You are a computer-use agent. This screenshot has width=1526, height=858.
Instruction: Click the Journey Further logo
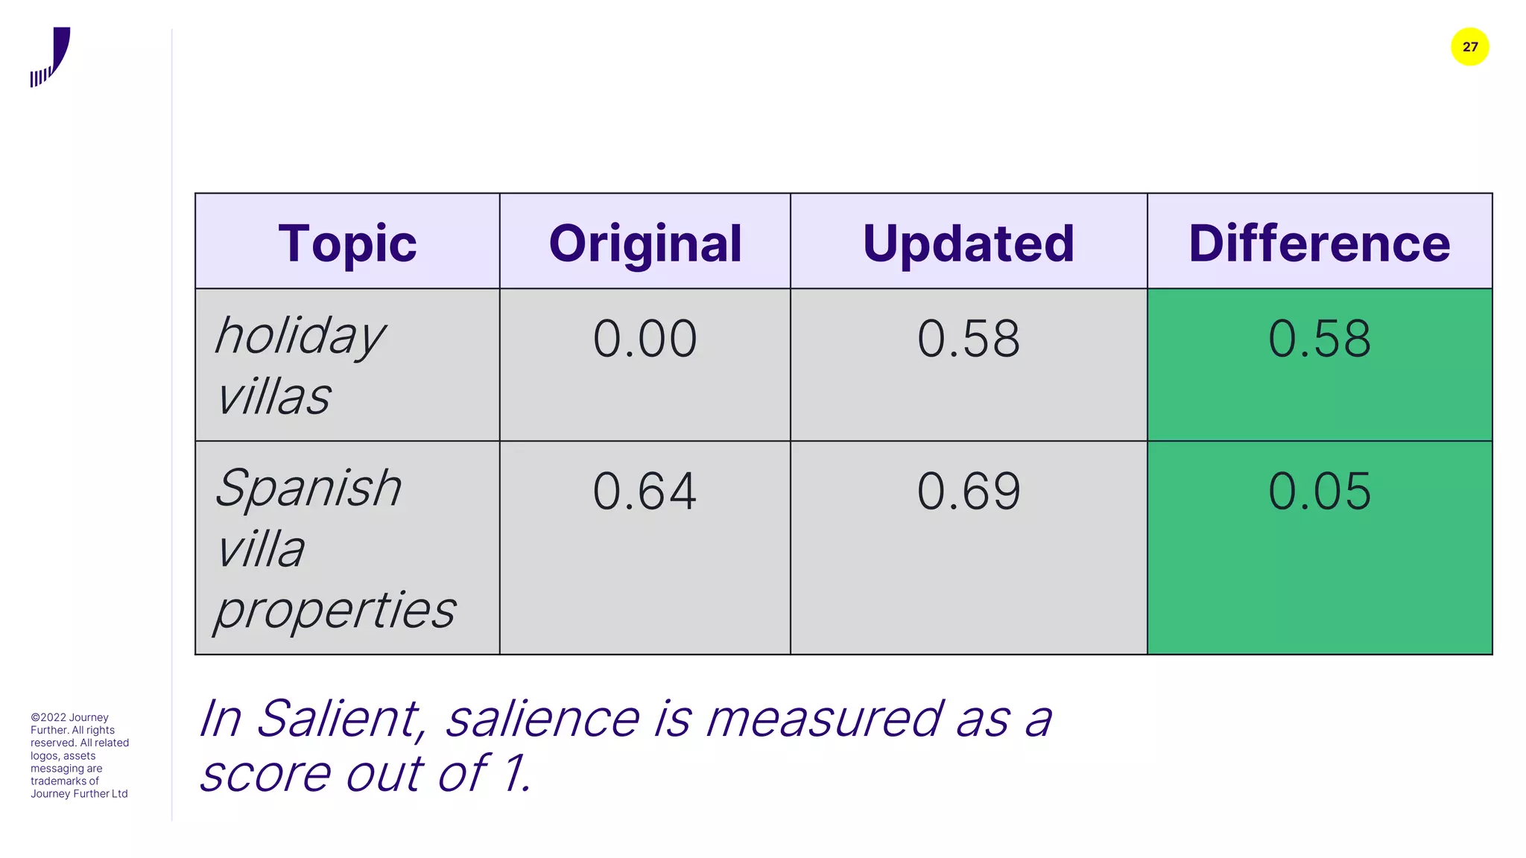(x=51, y=57)
